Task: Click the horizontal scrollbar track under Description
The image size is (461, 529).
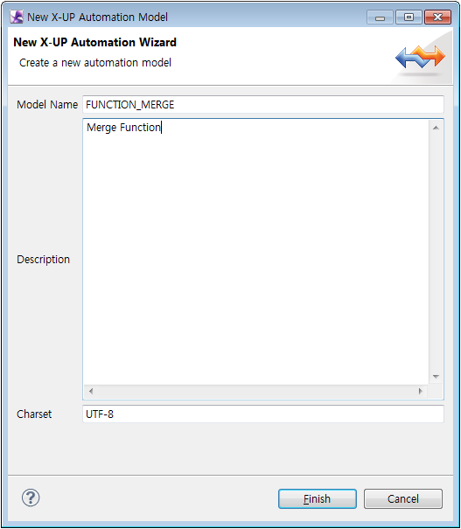Action: [255, 391]
